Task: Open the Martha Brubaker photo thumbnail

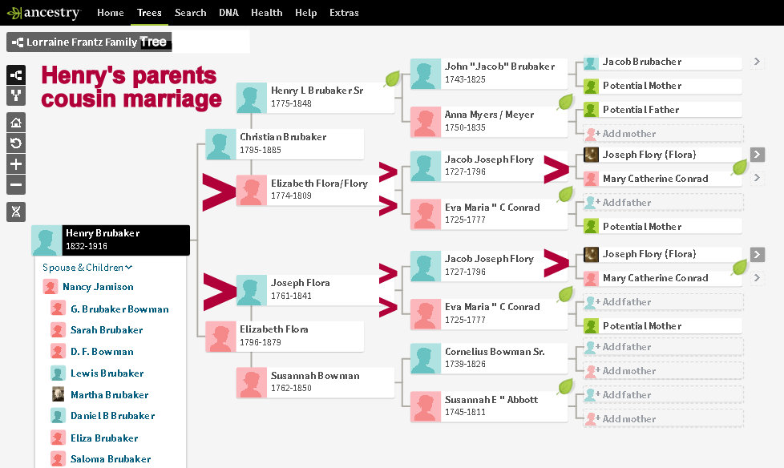Action: pos(58,394)
